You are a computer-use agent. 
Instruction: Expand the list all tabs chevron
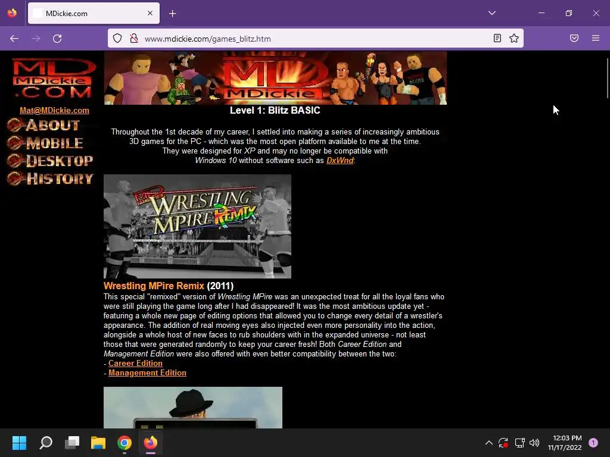491,13
